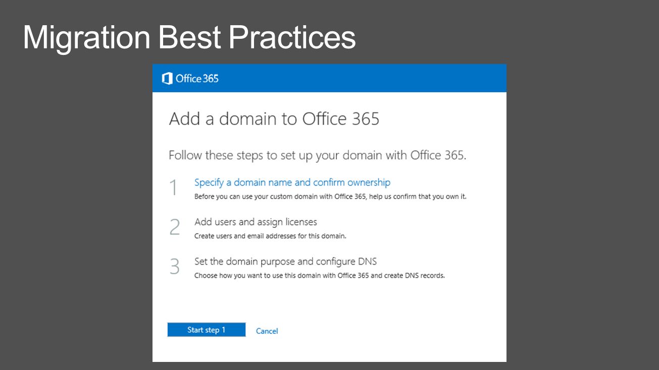Click 'Before you can use your custom domain' text
The image size is (659, 370).
coord(330,197)
